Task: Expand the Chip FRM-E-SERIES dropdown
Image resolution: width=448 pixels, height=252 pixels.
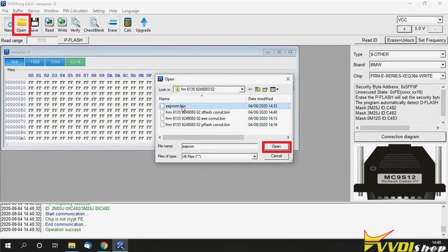Action: coord(443,76)
